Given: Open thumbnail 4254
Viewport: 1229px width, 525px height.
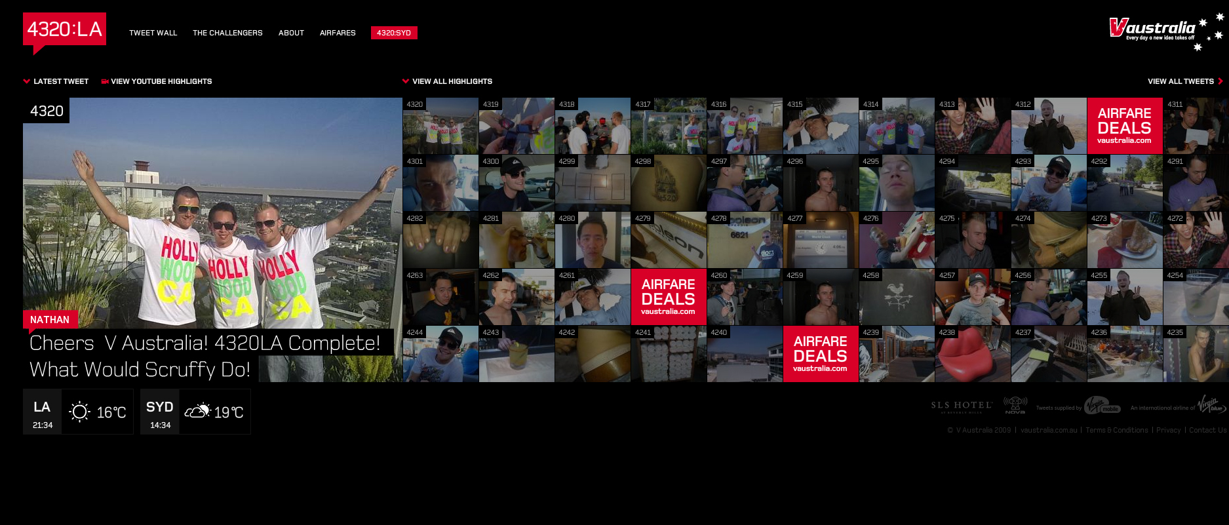Looking at the screenshot, I should [1196, 297].
